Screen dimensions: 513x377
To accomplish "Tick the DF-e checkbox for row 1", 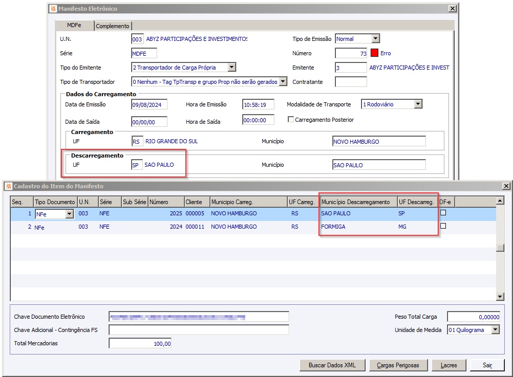I will pos(443,213).
